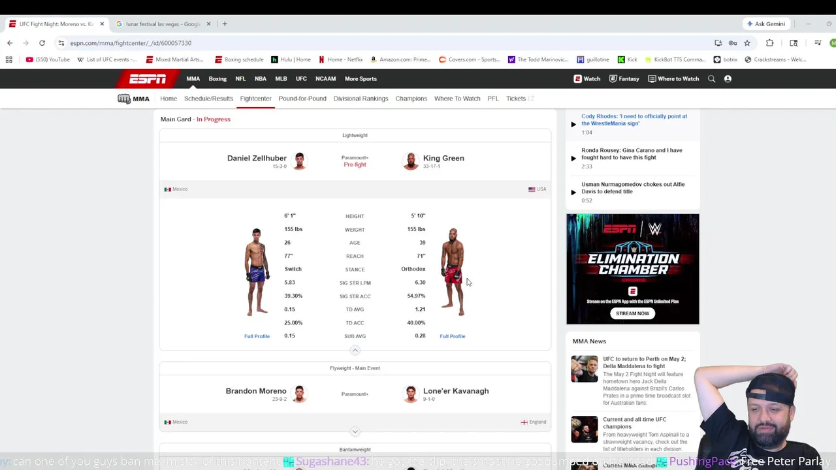Open the Crackstreams bookmark

coord(775,59)
